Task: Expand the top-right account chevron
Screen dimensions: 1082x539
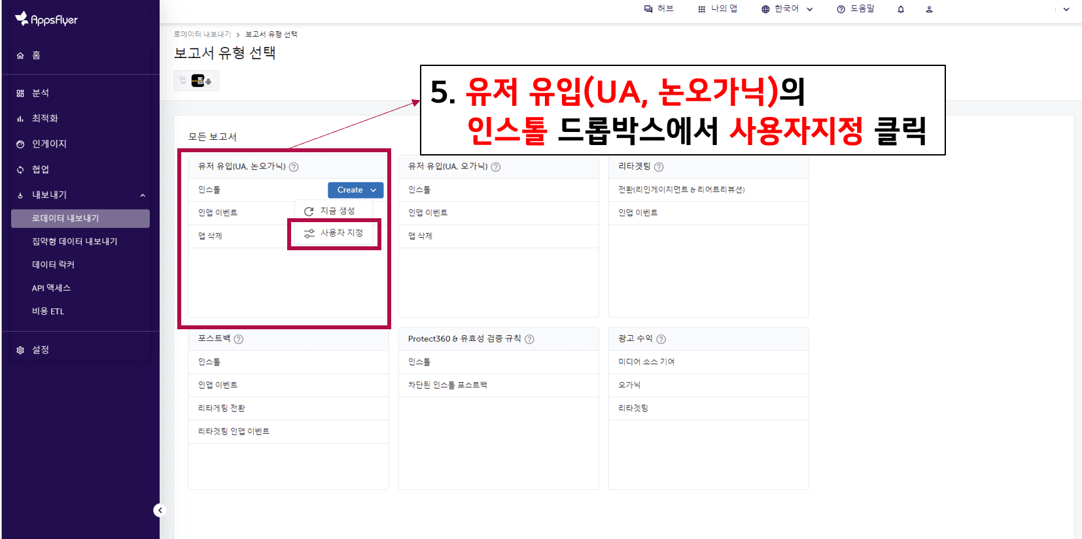Action: pyautogui.click(x=1066, y=9)
